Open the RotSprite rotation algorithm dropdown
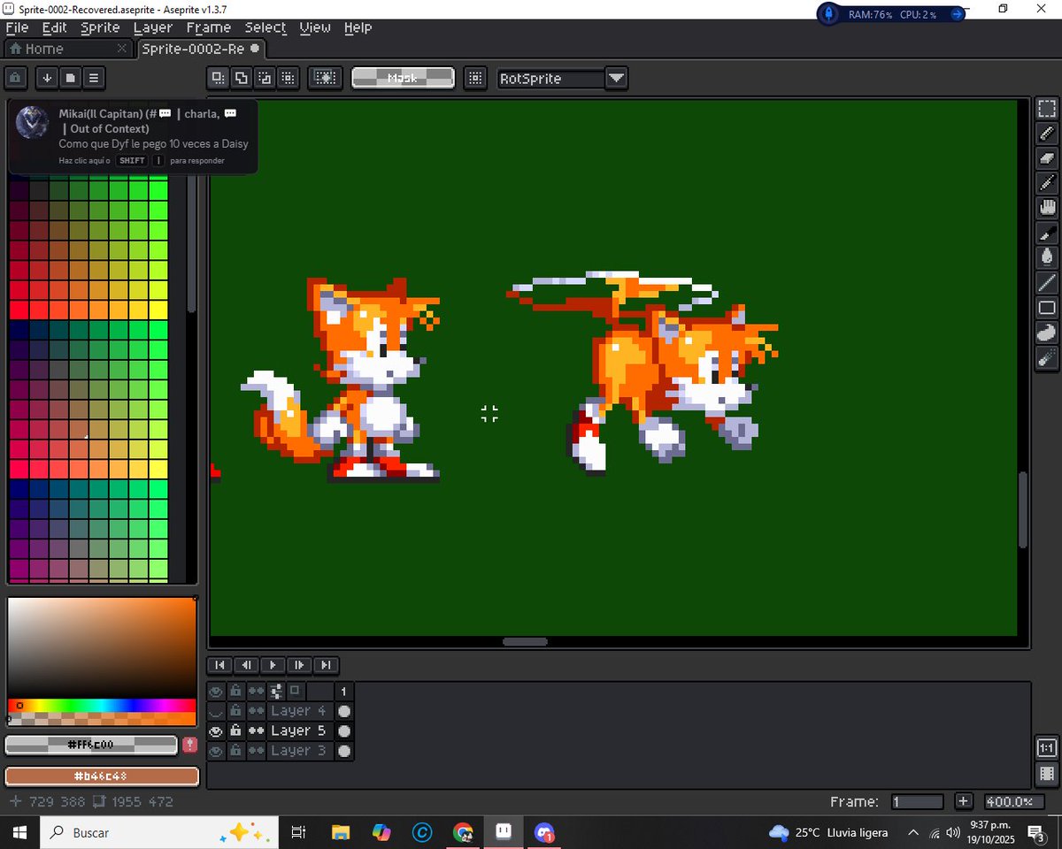 pyautogui.click(x=616, y=79)
